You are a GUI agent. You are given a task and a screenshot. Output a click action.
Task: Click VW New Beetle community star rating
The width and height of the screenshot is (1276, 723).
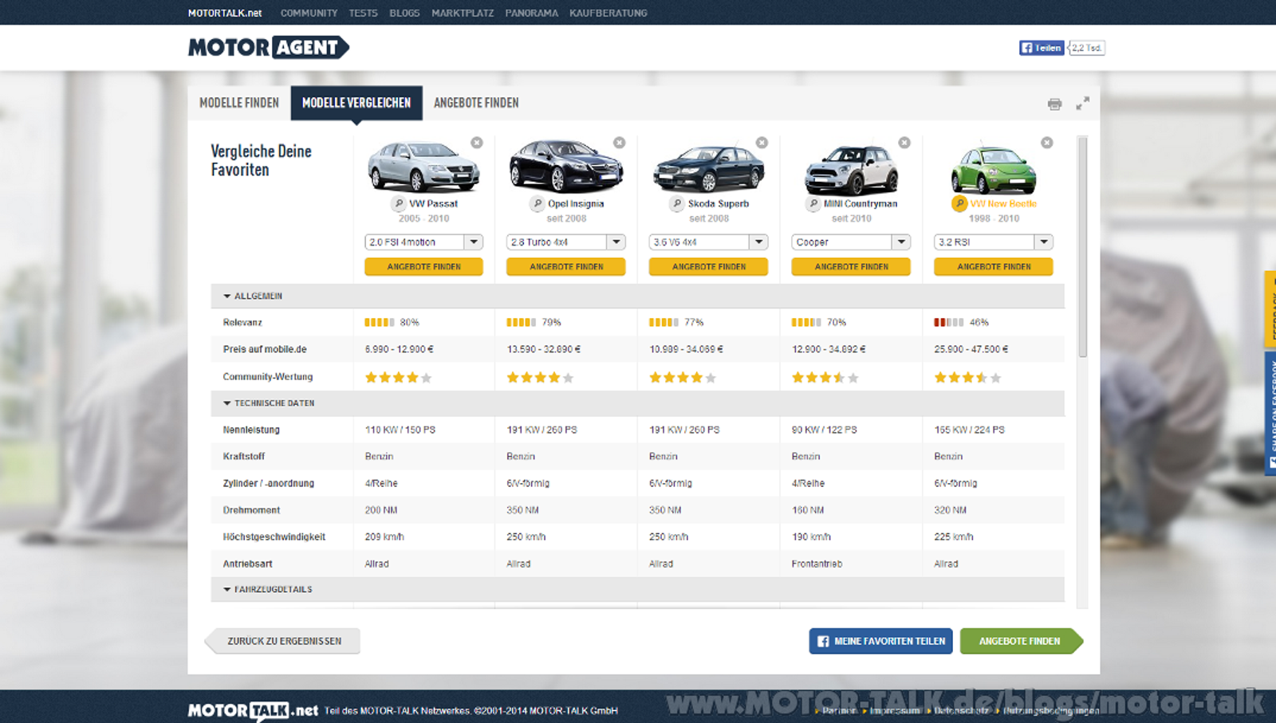coord(968,378)
